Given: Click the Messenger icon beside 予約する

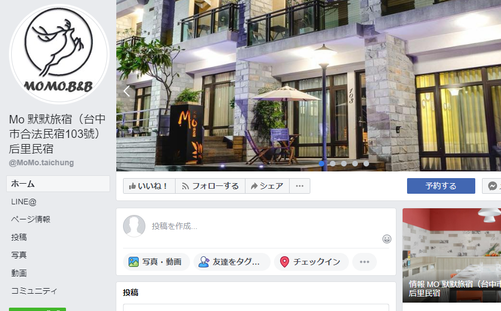Looking at the screenshot, I should (493, 186).
